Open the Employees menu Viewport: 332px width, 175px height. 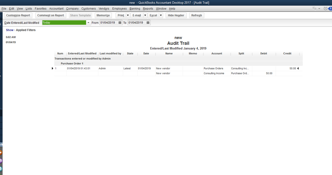pyautogui.click(x=119, y=9)
